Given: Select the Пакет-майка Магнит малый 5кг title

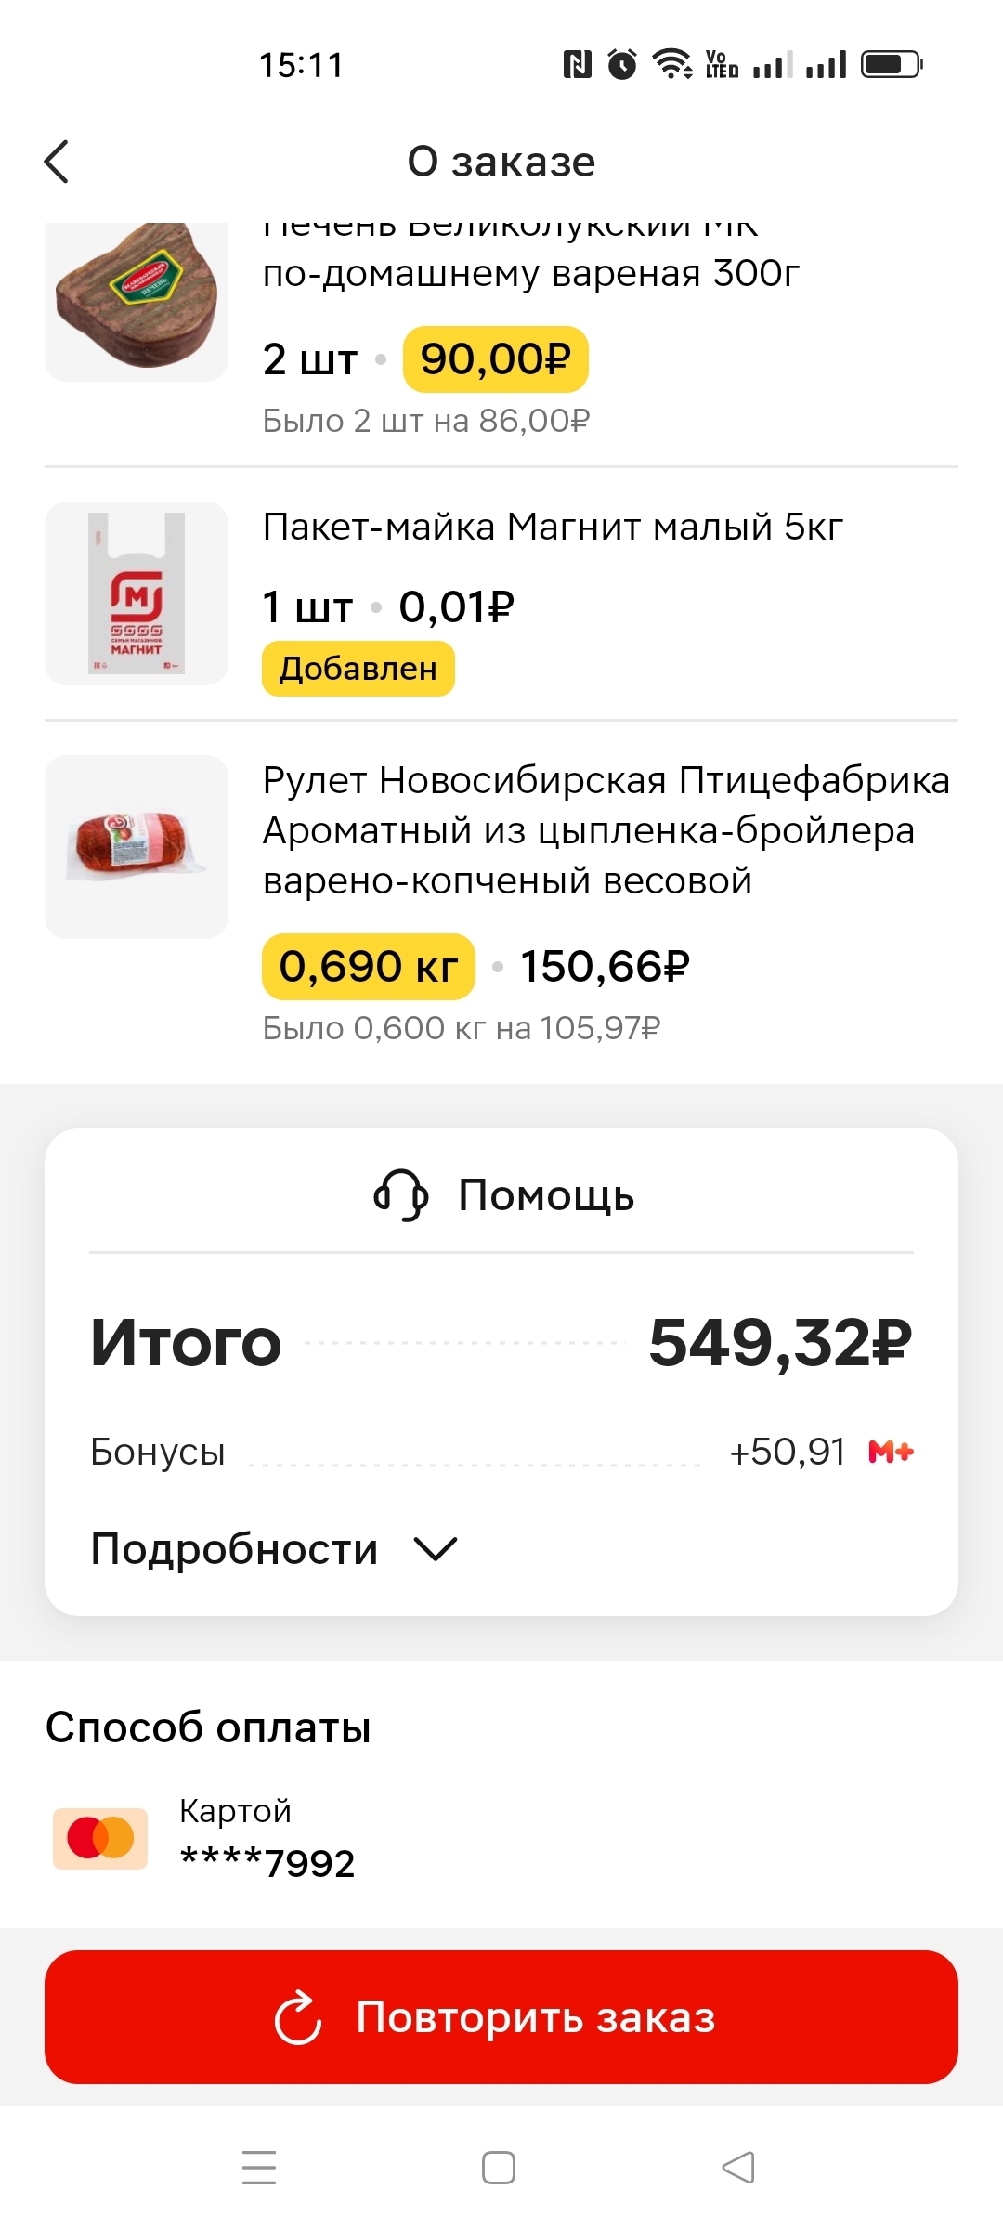Looking at the screenshot, I should coord(553,527).
